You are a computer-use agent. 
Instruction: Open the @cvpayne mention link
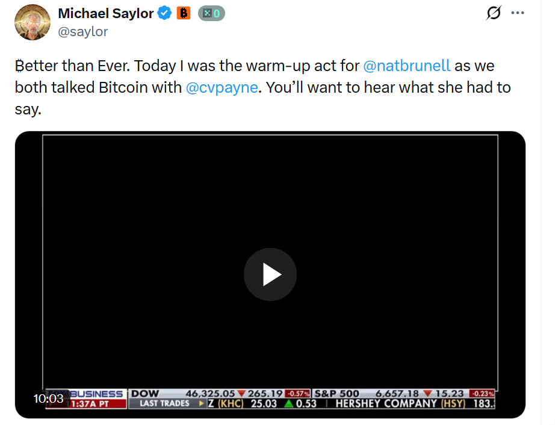[222, 87]
